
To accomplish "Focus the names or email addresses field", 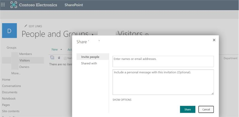I will click(x=163, y=61).
